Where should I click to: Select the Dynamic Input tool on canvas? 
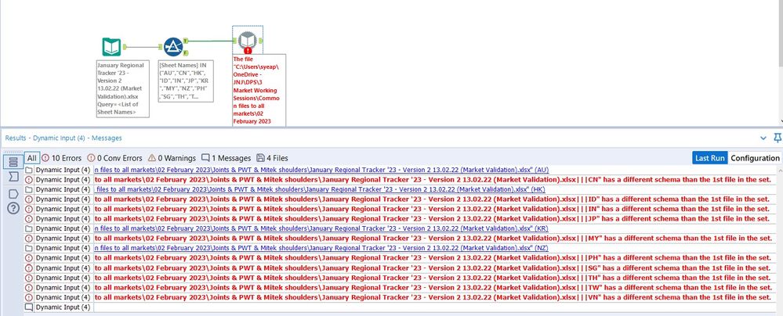coord(248,41)
